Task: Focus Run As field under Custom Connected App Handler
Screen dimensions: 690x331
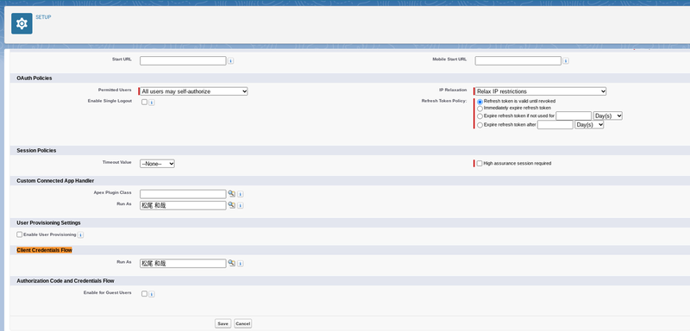Action: pyautogui.click(x=183, y=205)
